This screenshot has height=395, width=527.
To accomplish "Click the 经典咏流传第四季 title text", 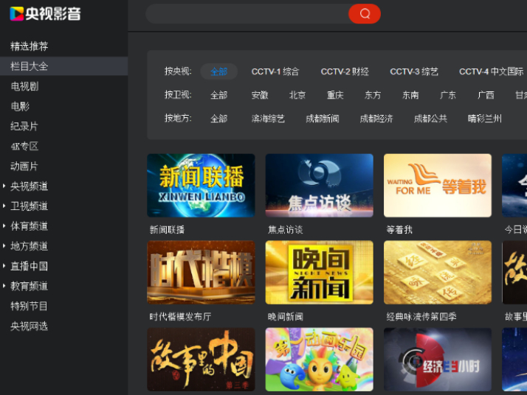I will tap(421, 316).
